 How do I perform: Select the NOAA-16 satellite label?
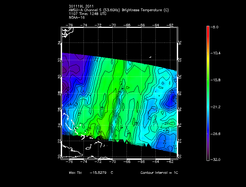coord(77,17)
